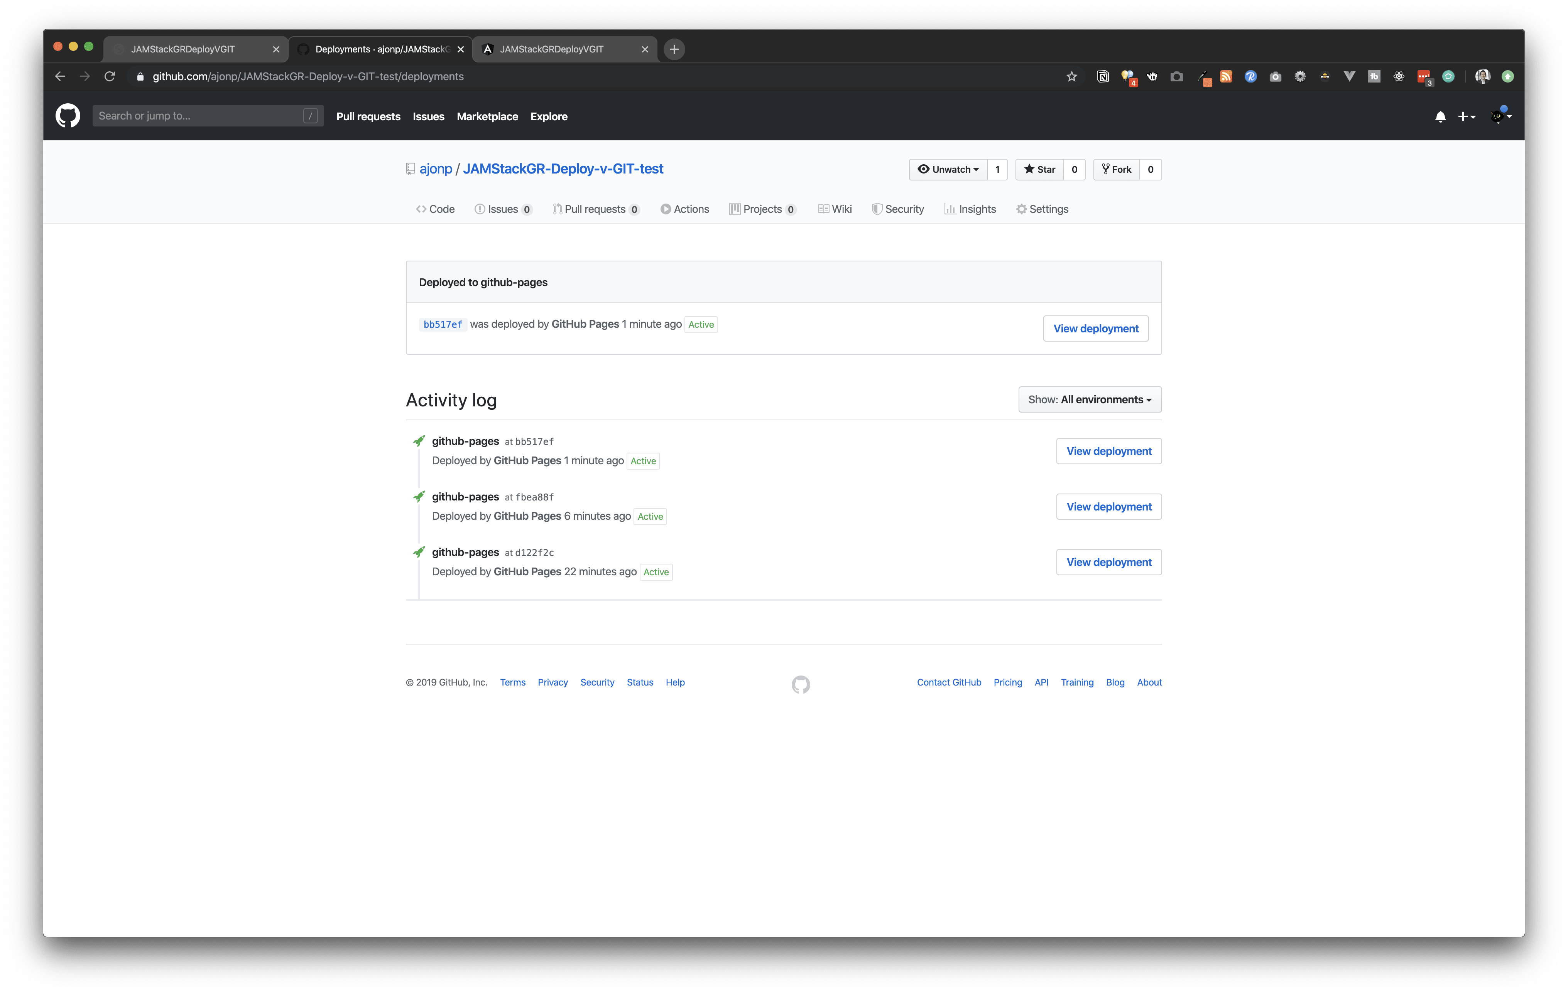Click the rocket icon for bb517ef deployment

419,440
